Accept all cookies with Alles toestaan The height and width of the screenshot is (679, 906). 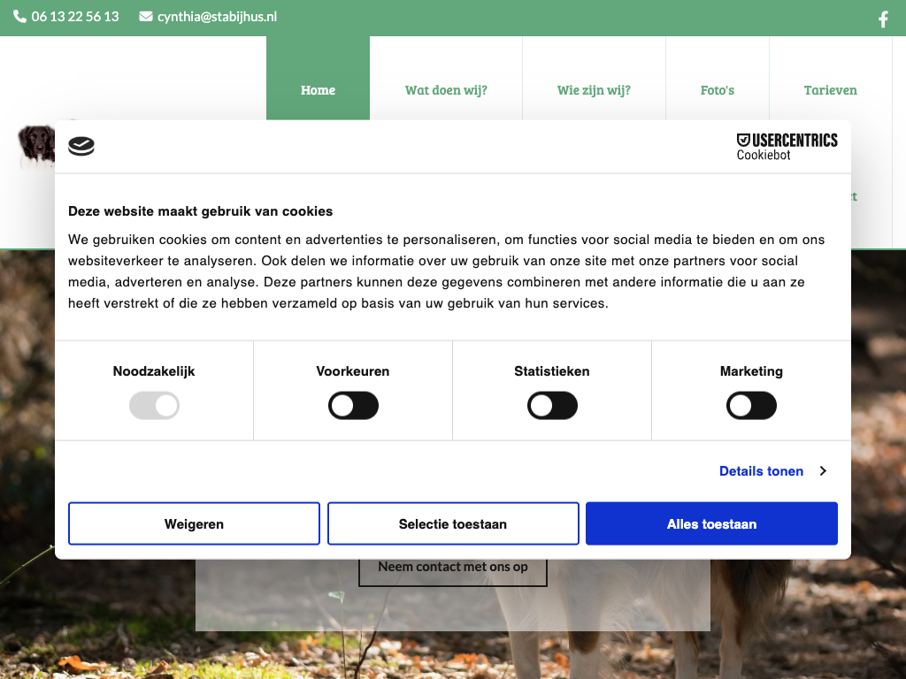point(711,524)
